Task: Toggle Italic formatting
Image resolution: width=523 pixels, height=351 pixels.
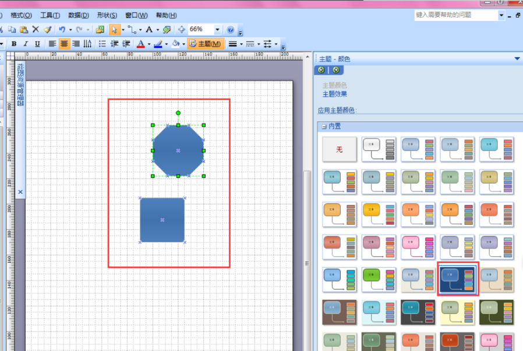Action: click(x=26, y=44)
